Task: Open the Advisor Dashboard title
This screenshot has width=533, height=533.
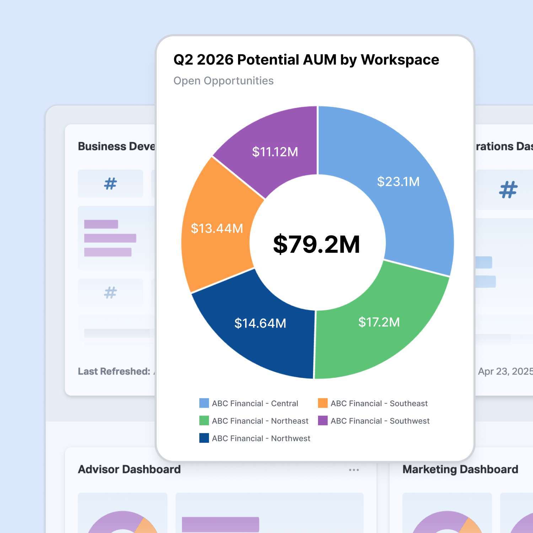Action: click(x=129, y=469)
